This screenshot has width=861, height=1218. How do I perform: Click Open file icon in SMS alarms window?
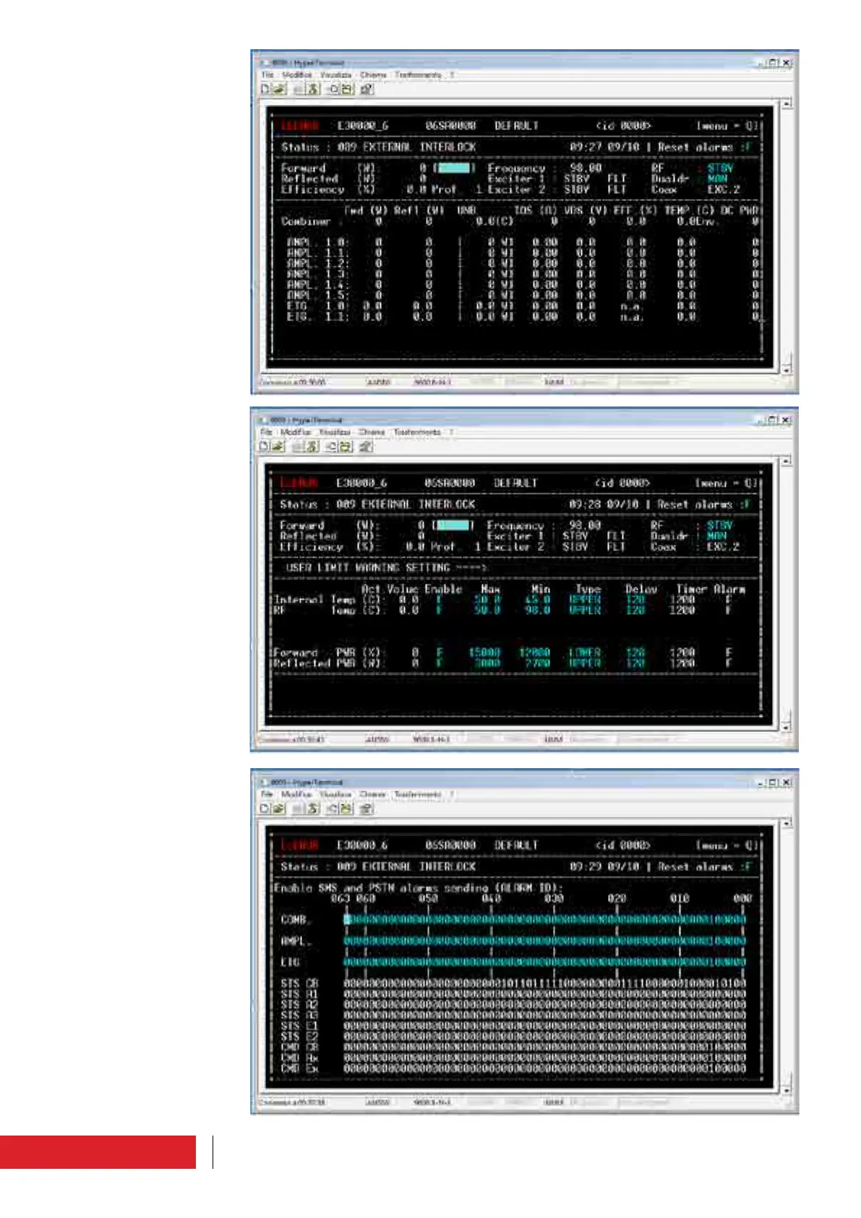pyautogui.click(x=278, y=809)
